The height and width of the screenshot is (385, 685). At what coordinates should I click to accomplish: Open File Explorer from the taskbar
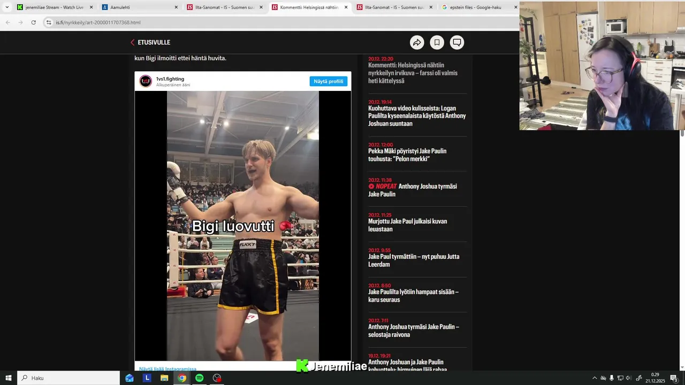click(x=164, y=378)
